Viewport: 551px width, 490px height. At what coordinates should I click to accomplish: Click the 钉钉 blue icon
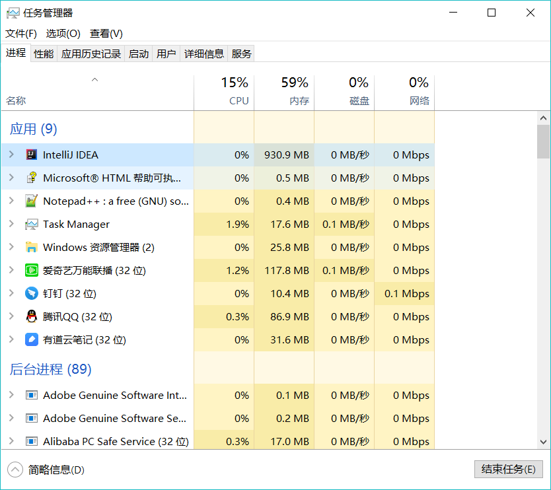tap(31, 294)
